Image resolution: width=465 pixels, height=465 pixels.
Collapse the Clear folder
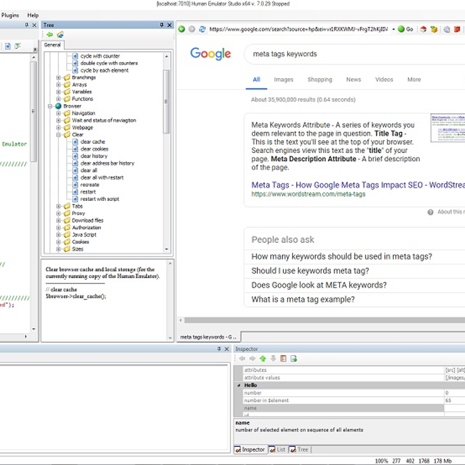[58, 135]
